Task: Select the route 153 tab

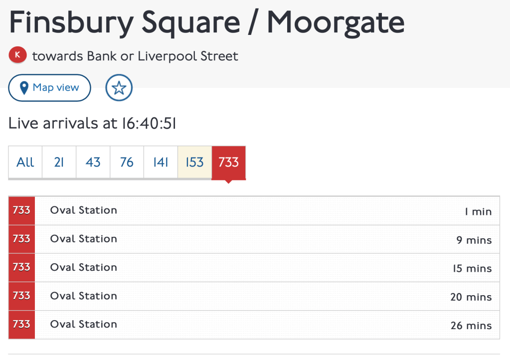Action: pyautogui.click(x=194, y=162)
